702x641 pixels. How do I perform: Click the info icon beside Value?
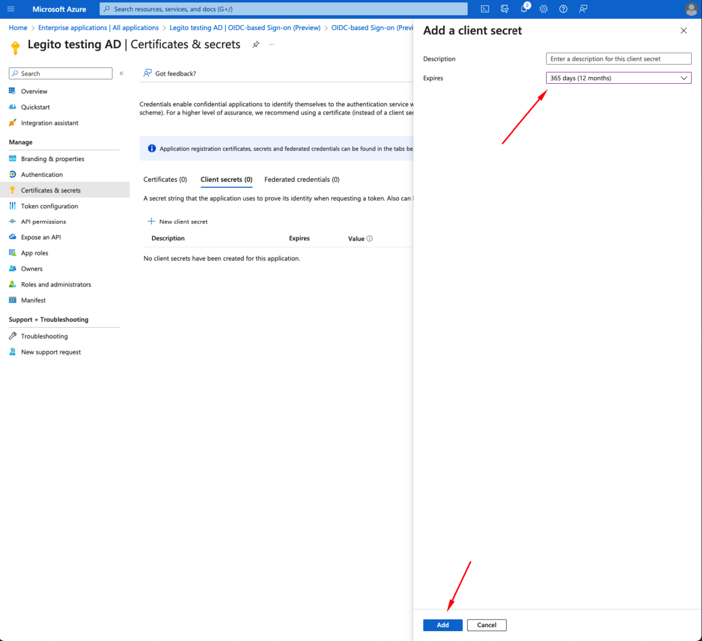tap(370, 238)
